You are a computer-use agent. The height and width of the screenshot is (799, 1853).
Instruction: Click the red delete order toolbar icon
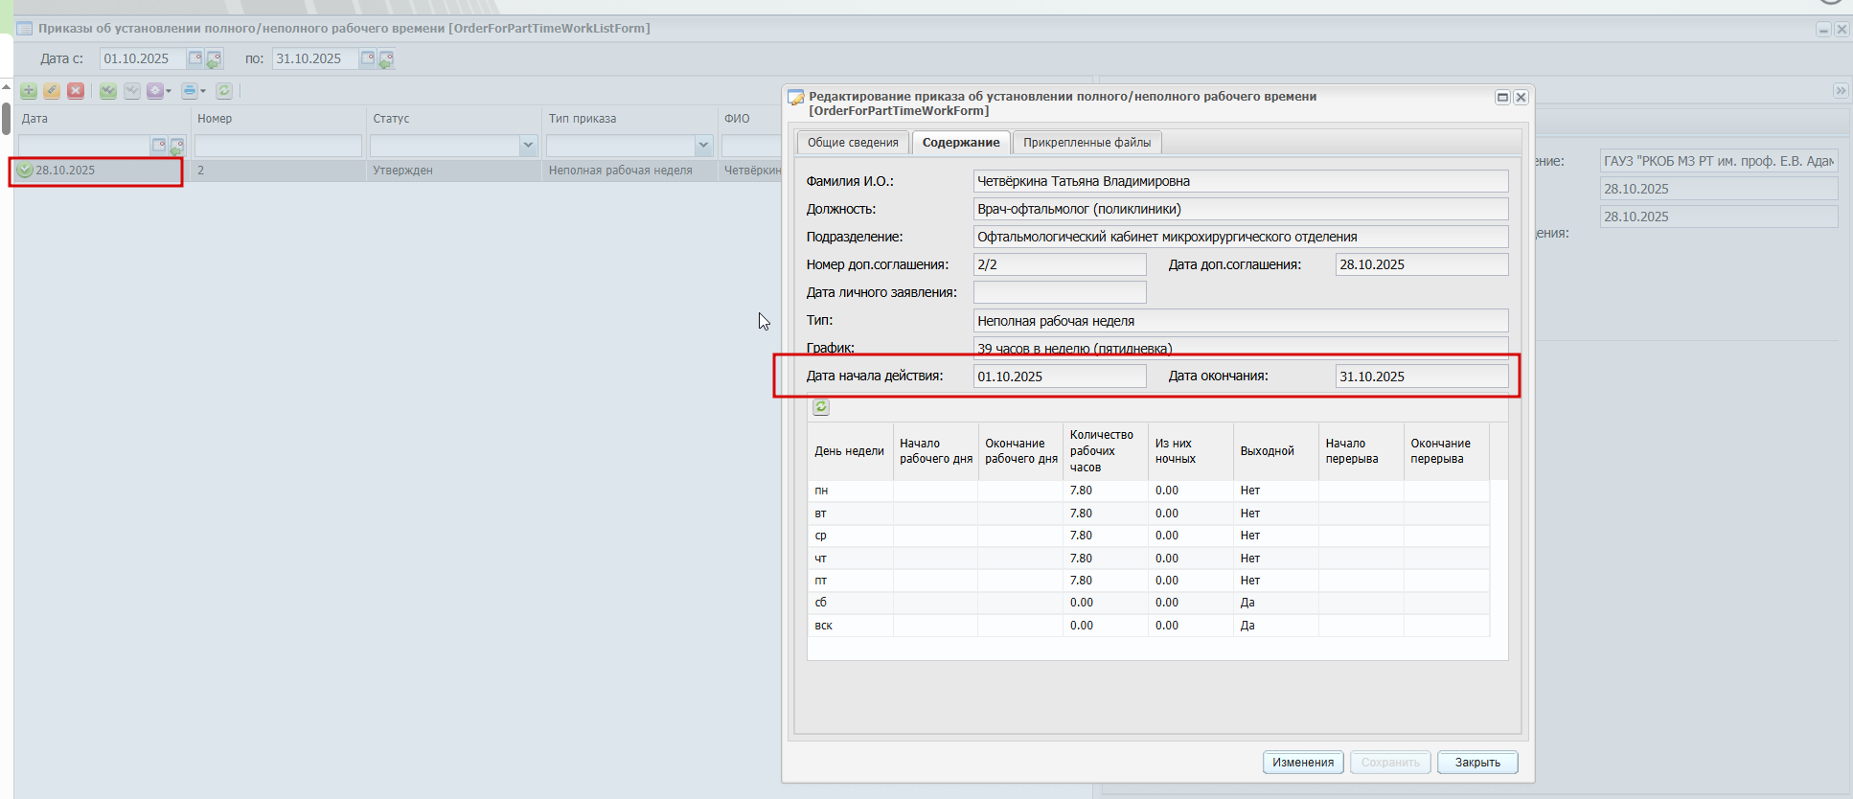pyautogui.click(x=76, y=91)
